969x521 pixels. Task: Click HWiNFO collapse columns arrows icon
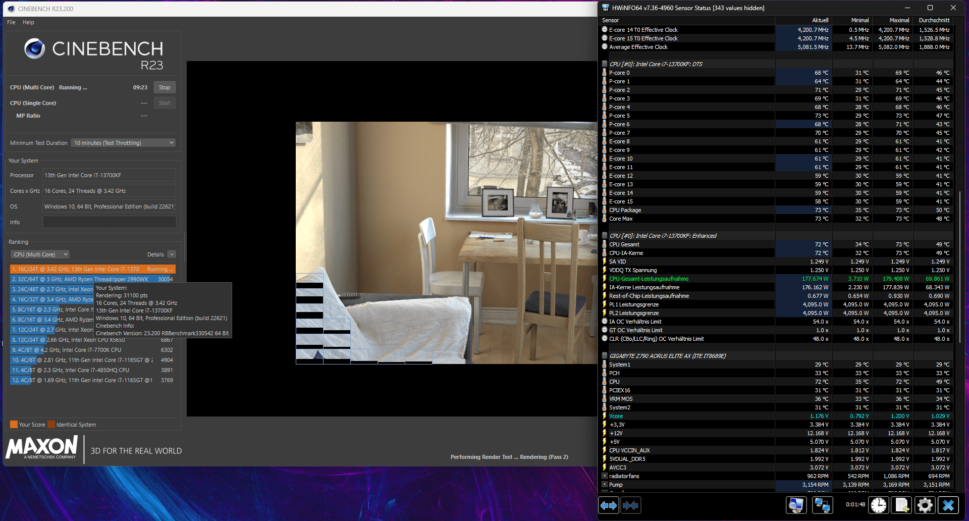pos(631,505)
